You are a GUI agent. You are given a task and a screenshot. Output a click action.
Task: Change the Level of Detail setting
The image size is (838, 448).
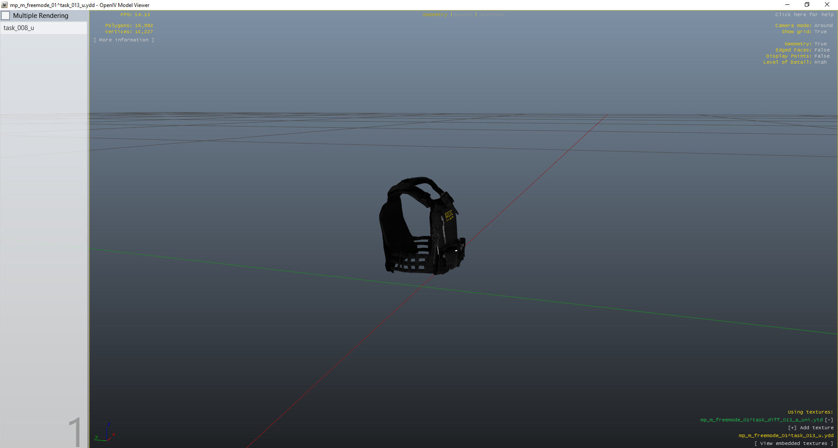click(x=820, y=62)
